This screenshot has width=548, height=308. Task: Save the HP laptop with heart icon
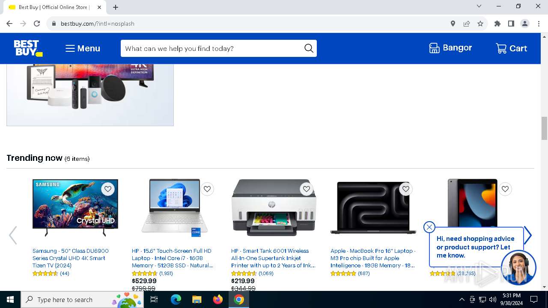coord(207,189)
